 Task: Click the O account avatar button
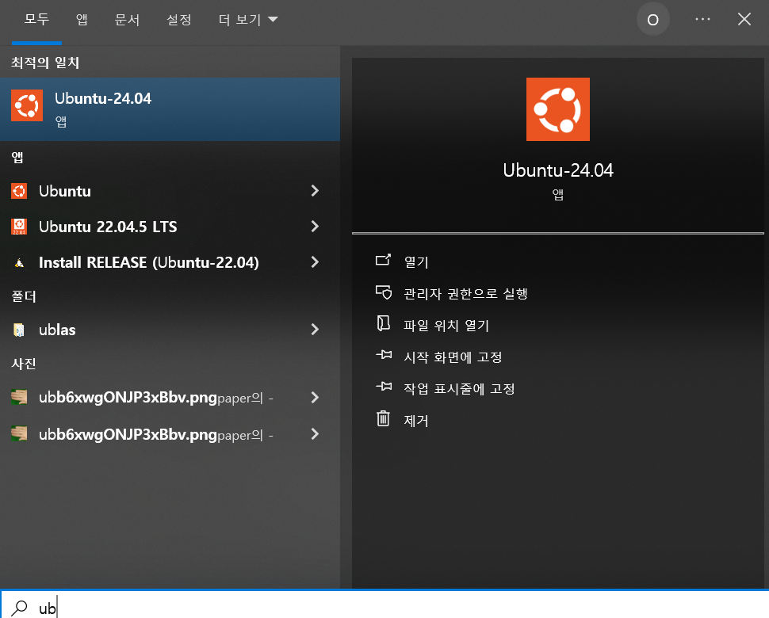(652, 20)
